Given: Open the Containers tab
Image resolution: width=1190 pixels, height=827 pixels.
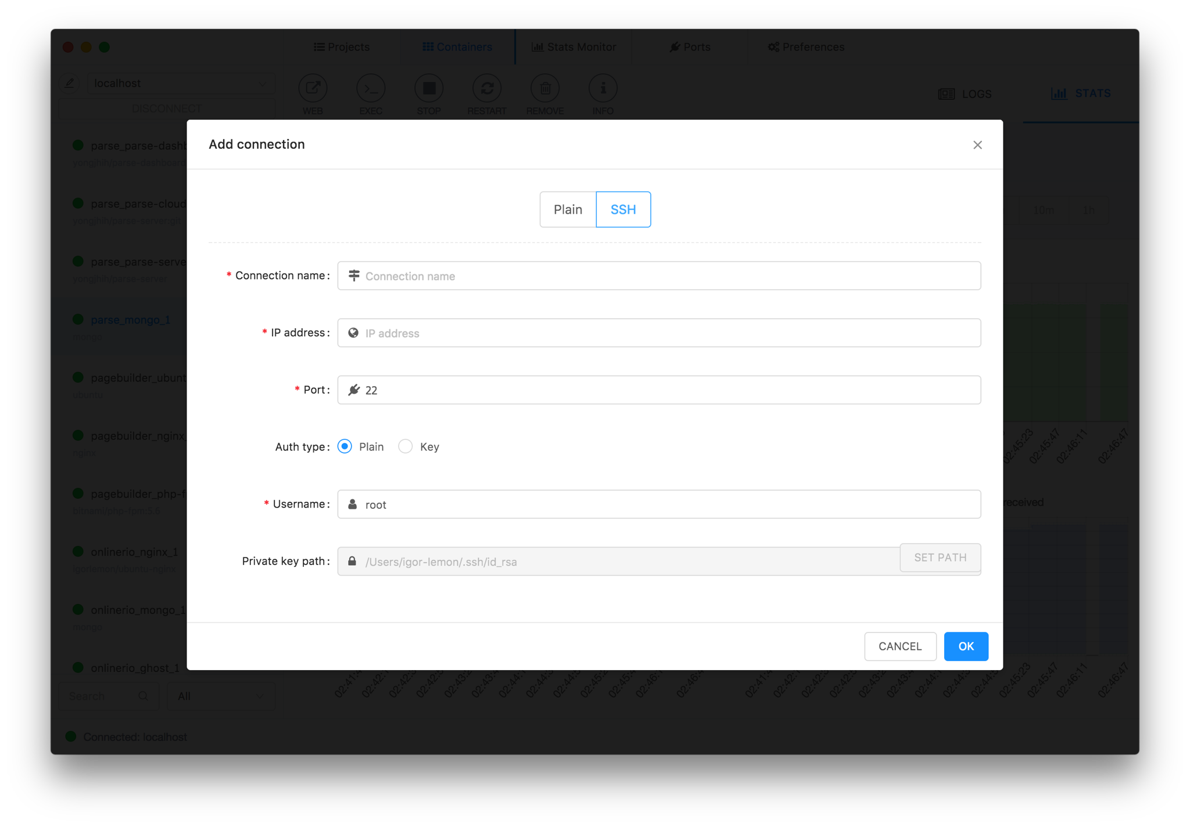Looking at the screenshot, I should click(x=457, y=46).
